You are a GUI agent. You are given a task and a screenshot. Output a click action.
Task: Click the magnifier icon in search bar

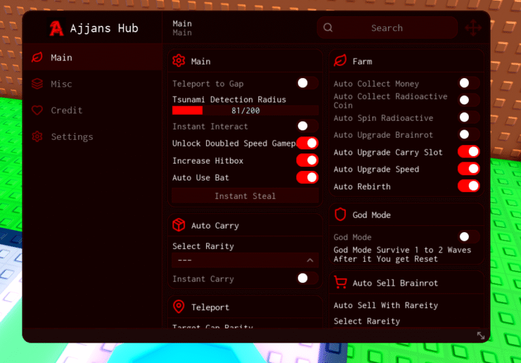[x=328, y=28]
